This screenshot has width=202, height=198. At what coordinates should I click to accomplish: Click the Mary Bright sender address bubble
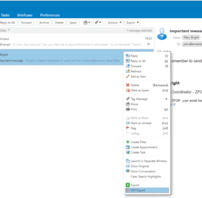click(x=191, y=38)
